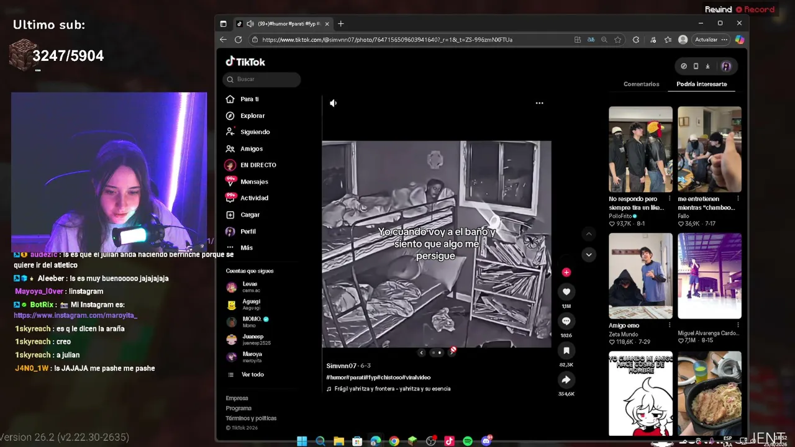The image size is (795, 447).
Task: Click the TikTok URL address bar
Action: click(387, 40)
